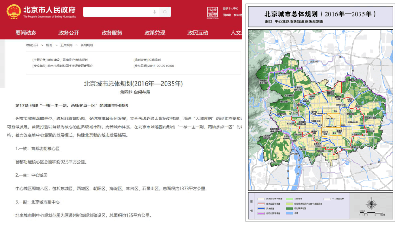Click 五年规划 in the breadcrumb trail
399x225 pixels.
(66, 45)
